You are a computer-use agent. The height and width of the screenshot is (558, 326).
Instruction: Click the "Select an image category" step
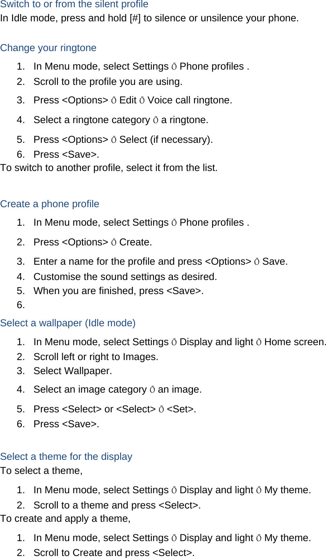click(117, 389)
